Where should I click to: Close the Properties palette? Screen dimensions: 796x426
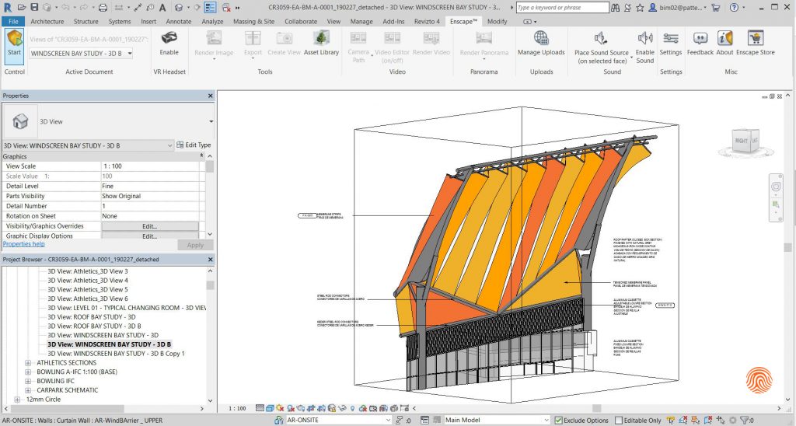pos(210,96)
